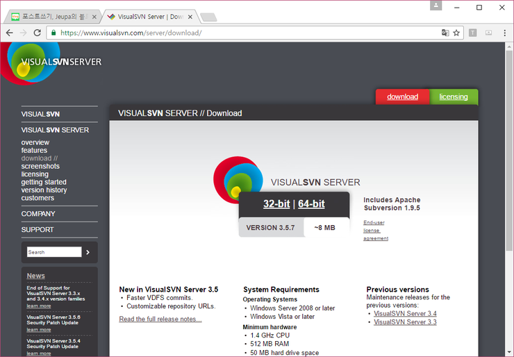
Task: Click the ~8 MB size label
Action: pos(324,228)
